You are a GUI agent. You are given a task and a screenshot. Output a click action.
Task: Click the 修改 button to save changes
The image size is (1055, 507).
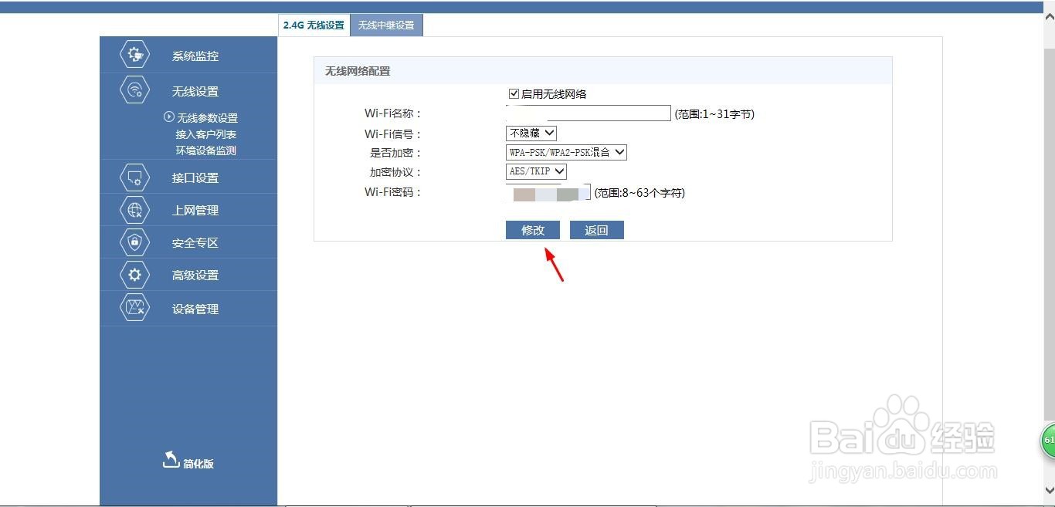click(x=532, y=229)
